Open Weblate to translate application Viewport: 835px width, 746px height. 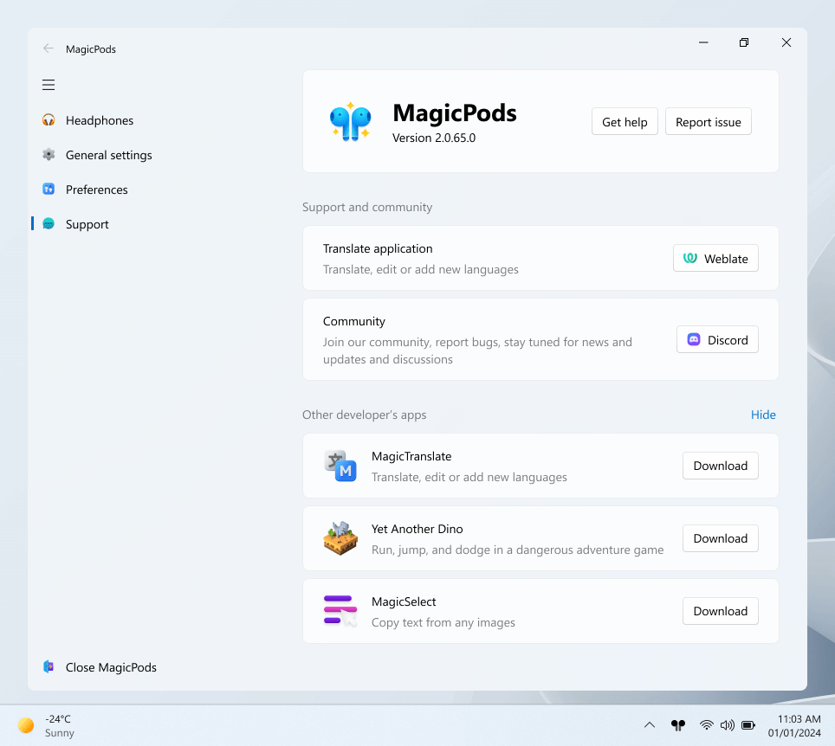coord(715,258)
